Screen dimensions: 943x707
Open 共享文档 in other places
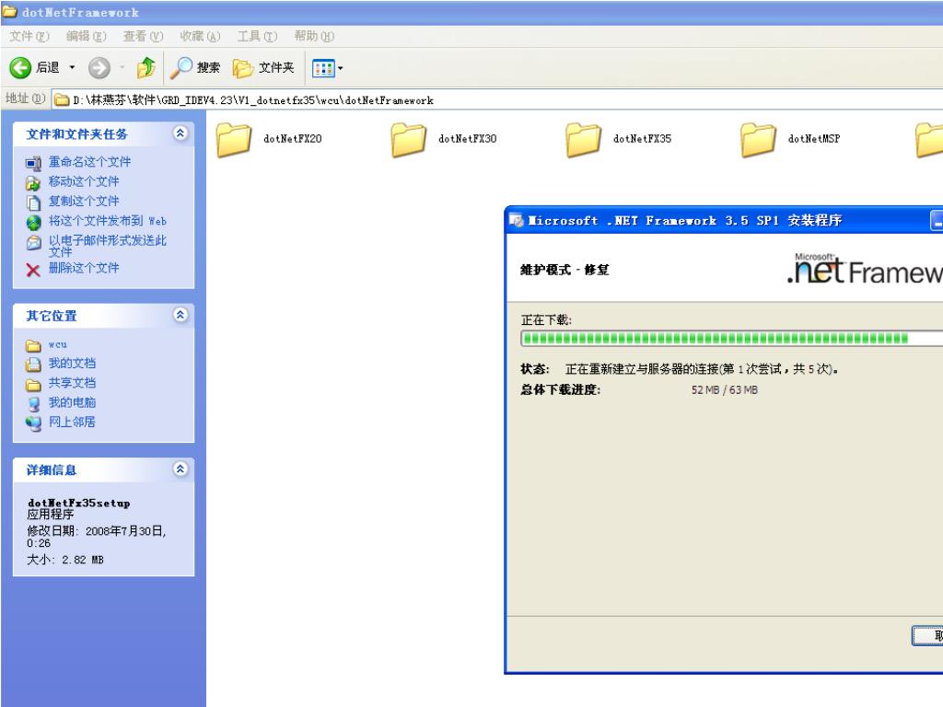pyautogui.click(x=72, y=383)
